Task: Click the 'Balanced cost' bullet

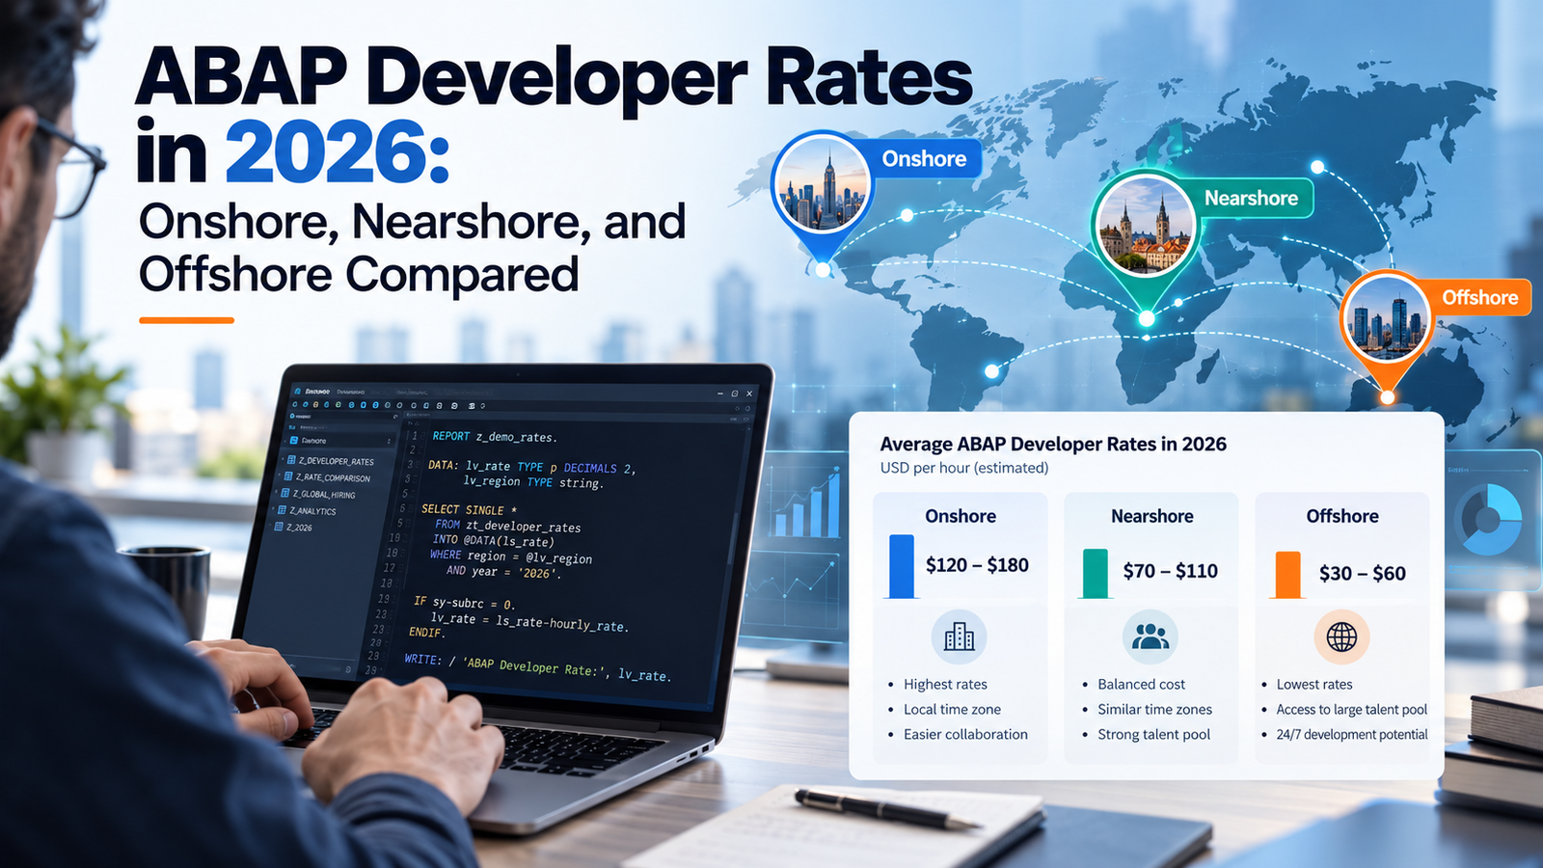Action: (1141, 684)
